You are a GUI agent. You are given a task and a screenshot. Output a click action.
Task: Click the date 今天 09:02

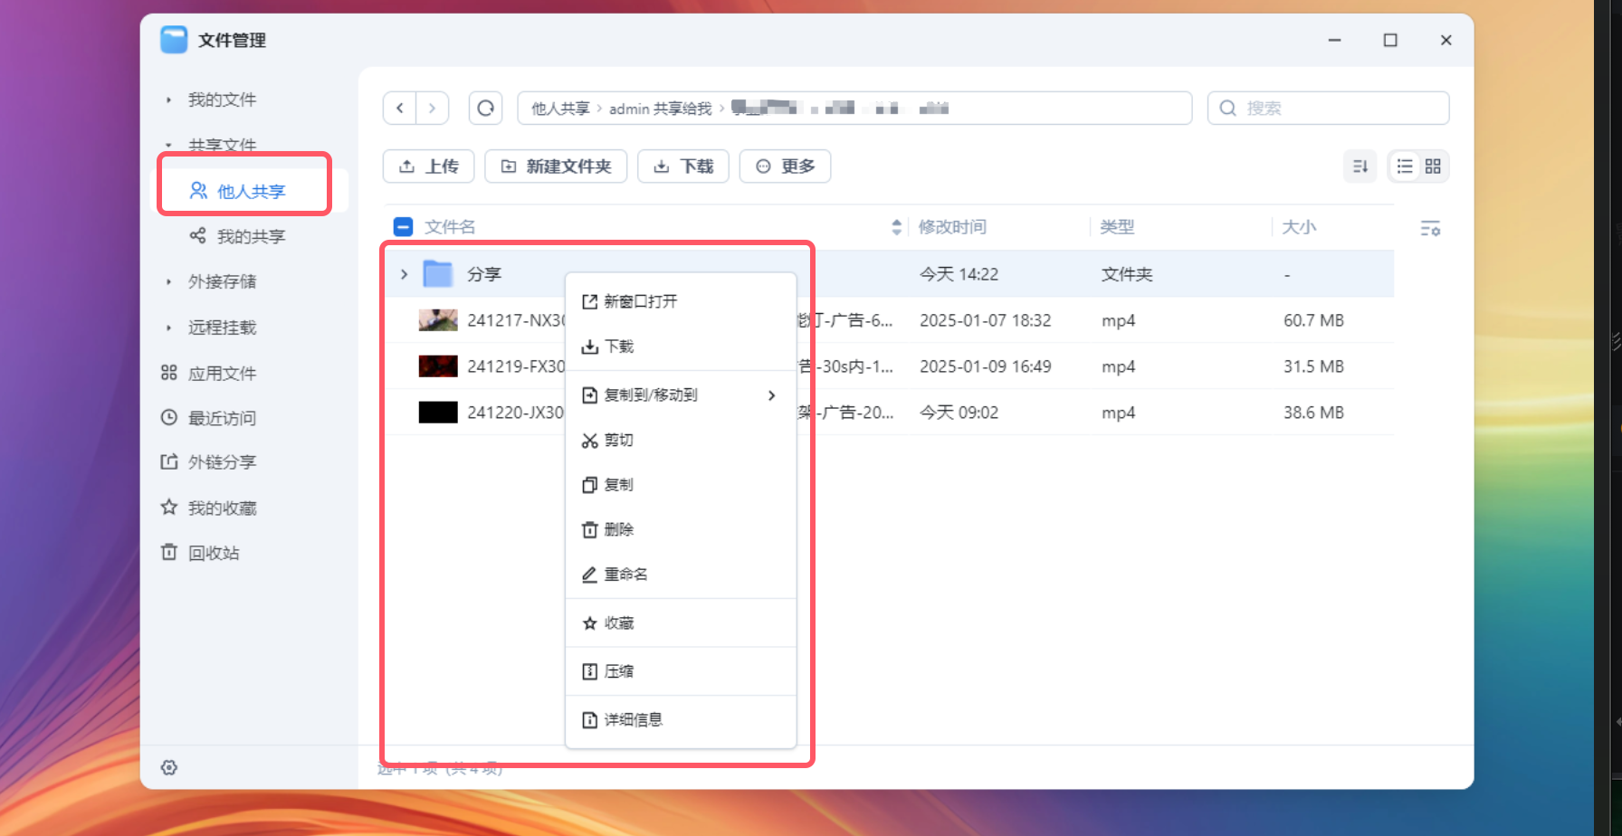(x=959, y=413)
